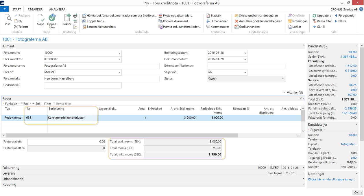This screenshot has height=196, width=364.
Task: Open the Förs.kontaktnr dropdown
Action: coord(119,59)
